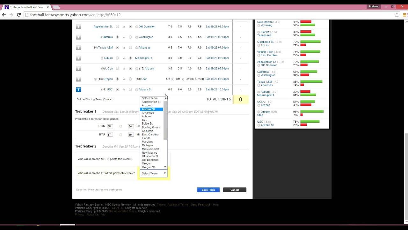408x230 pixels.
Task: Choose Select Team option atop the list
Action: coord(151,98)
